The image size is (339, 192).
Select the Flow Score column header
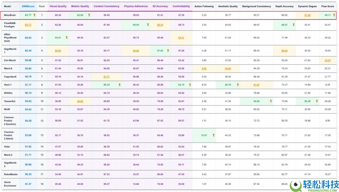click(327, 6)
